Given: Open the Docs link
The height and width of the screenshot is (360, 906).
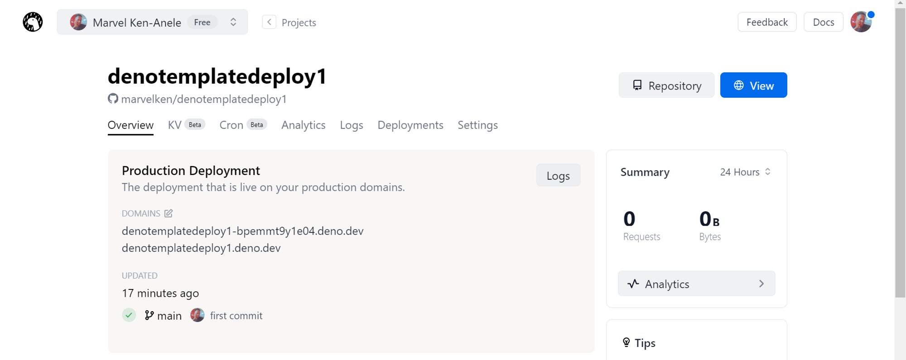Looking at the screenshot, I should pos(823,22).
